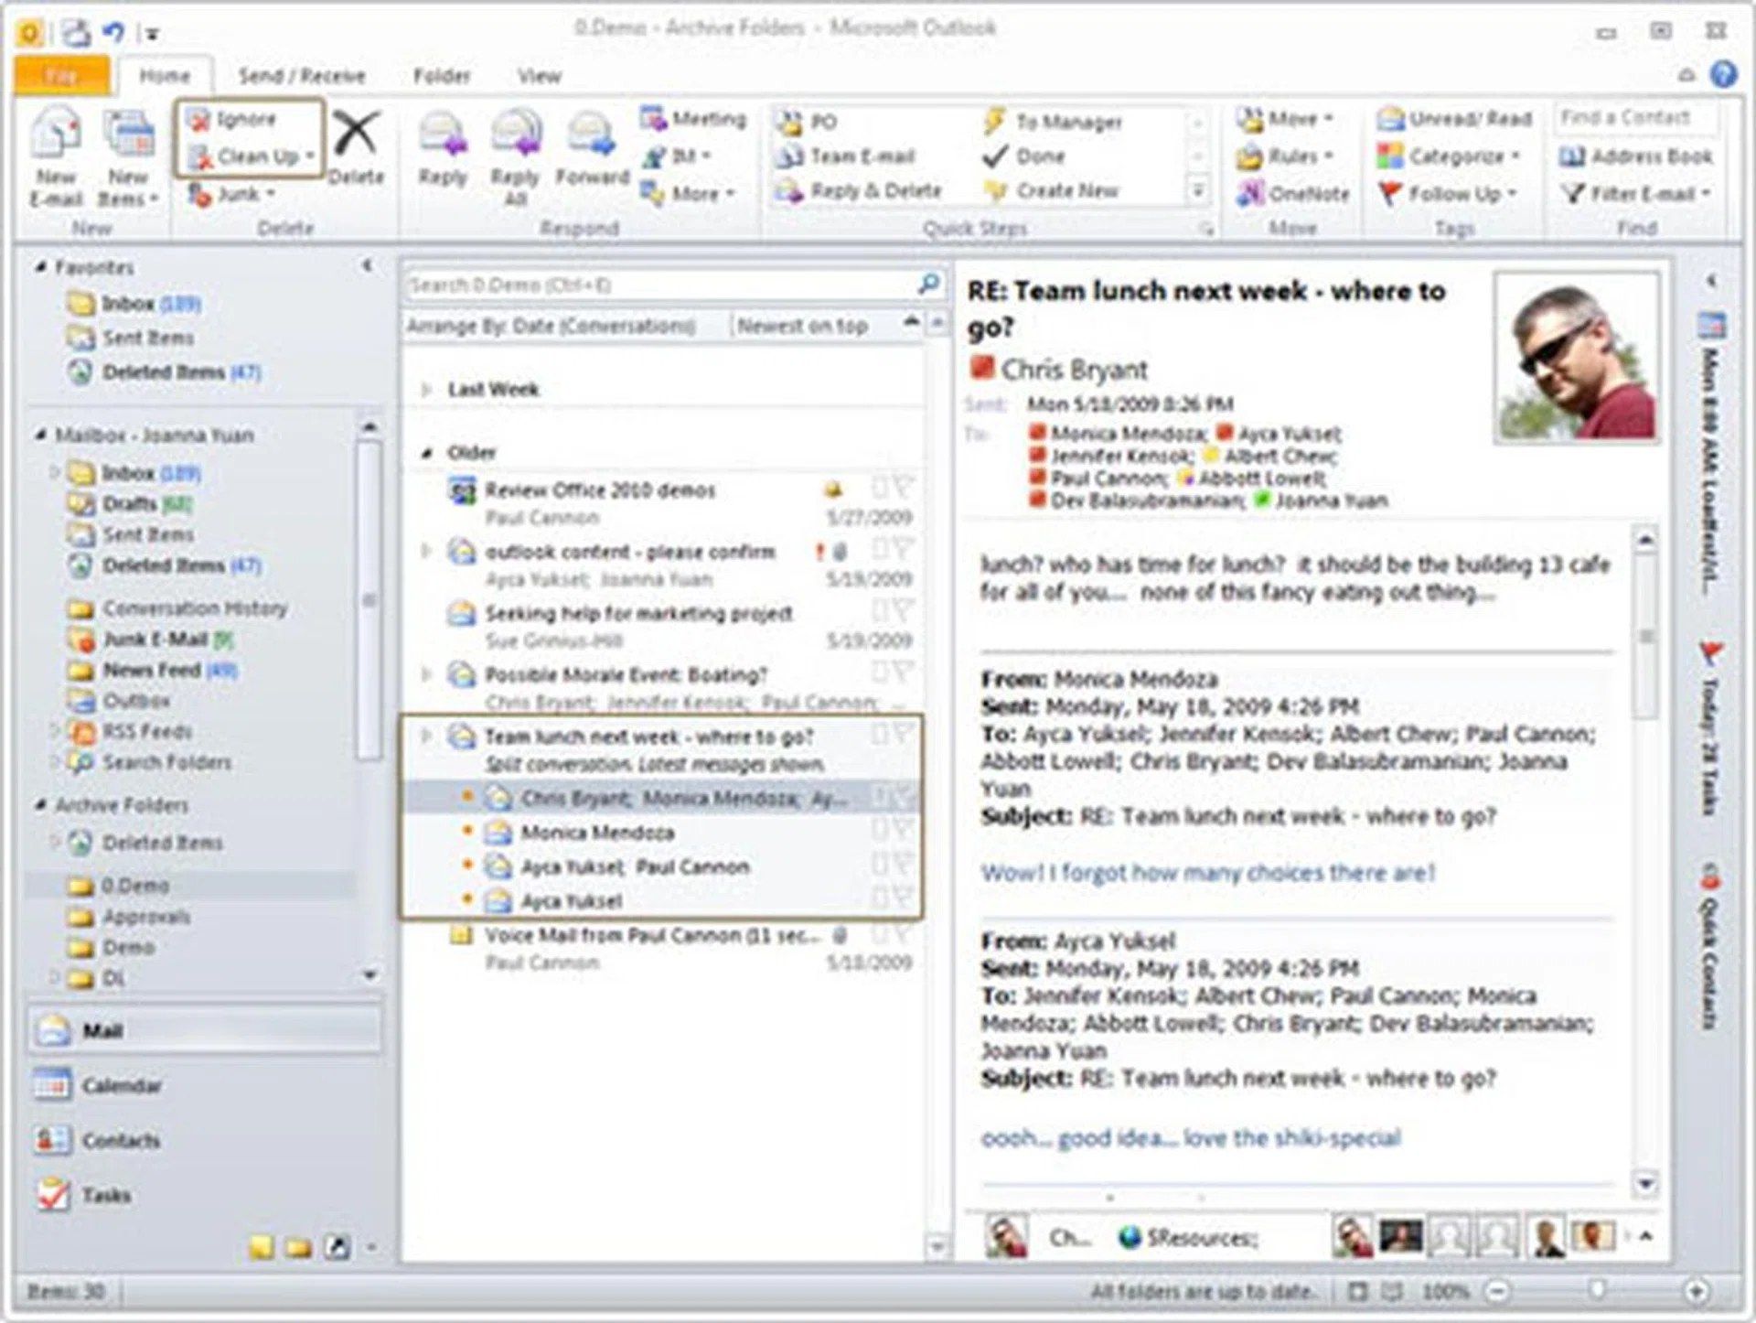1756x1323 pixels.
Task: Toggle flag on Seeking help for marketing project
Action: point(902,611)
